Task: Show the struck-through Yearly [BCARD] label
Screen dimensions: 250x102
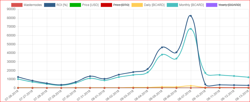Action: 229,5
